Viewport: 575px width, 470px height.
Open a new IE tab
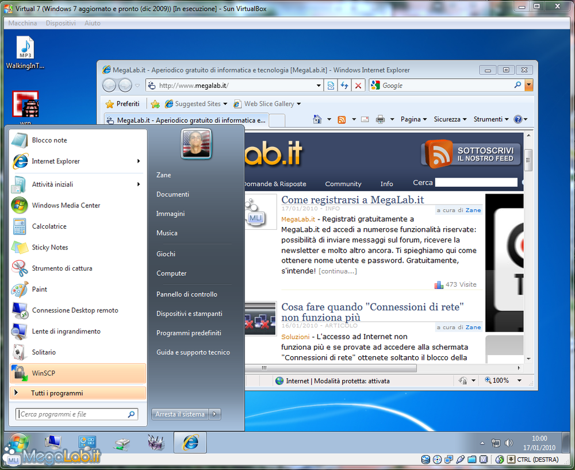(x=277, y=121)
